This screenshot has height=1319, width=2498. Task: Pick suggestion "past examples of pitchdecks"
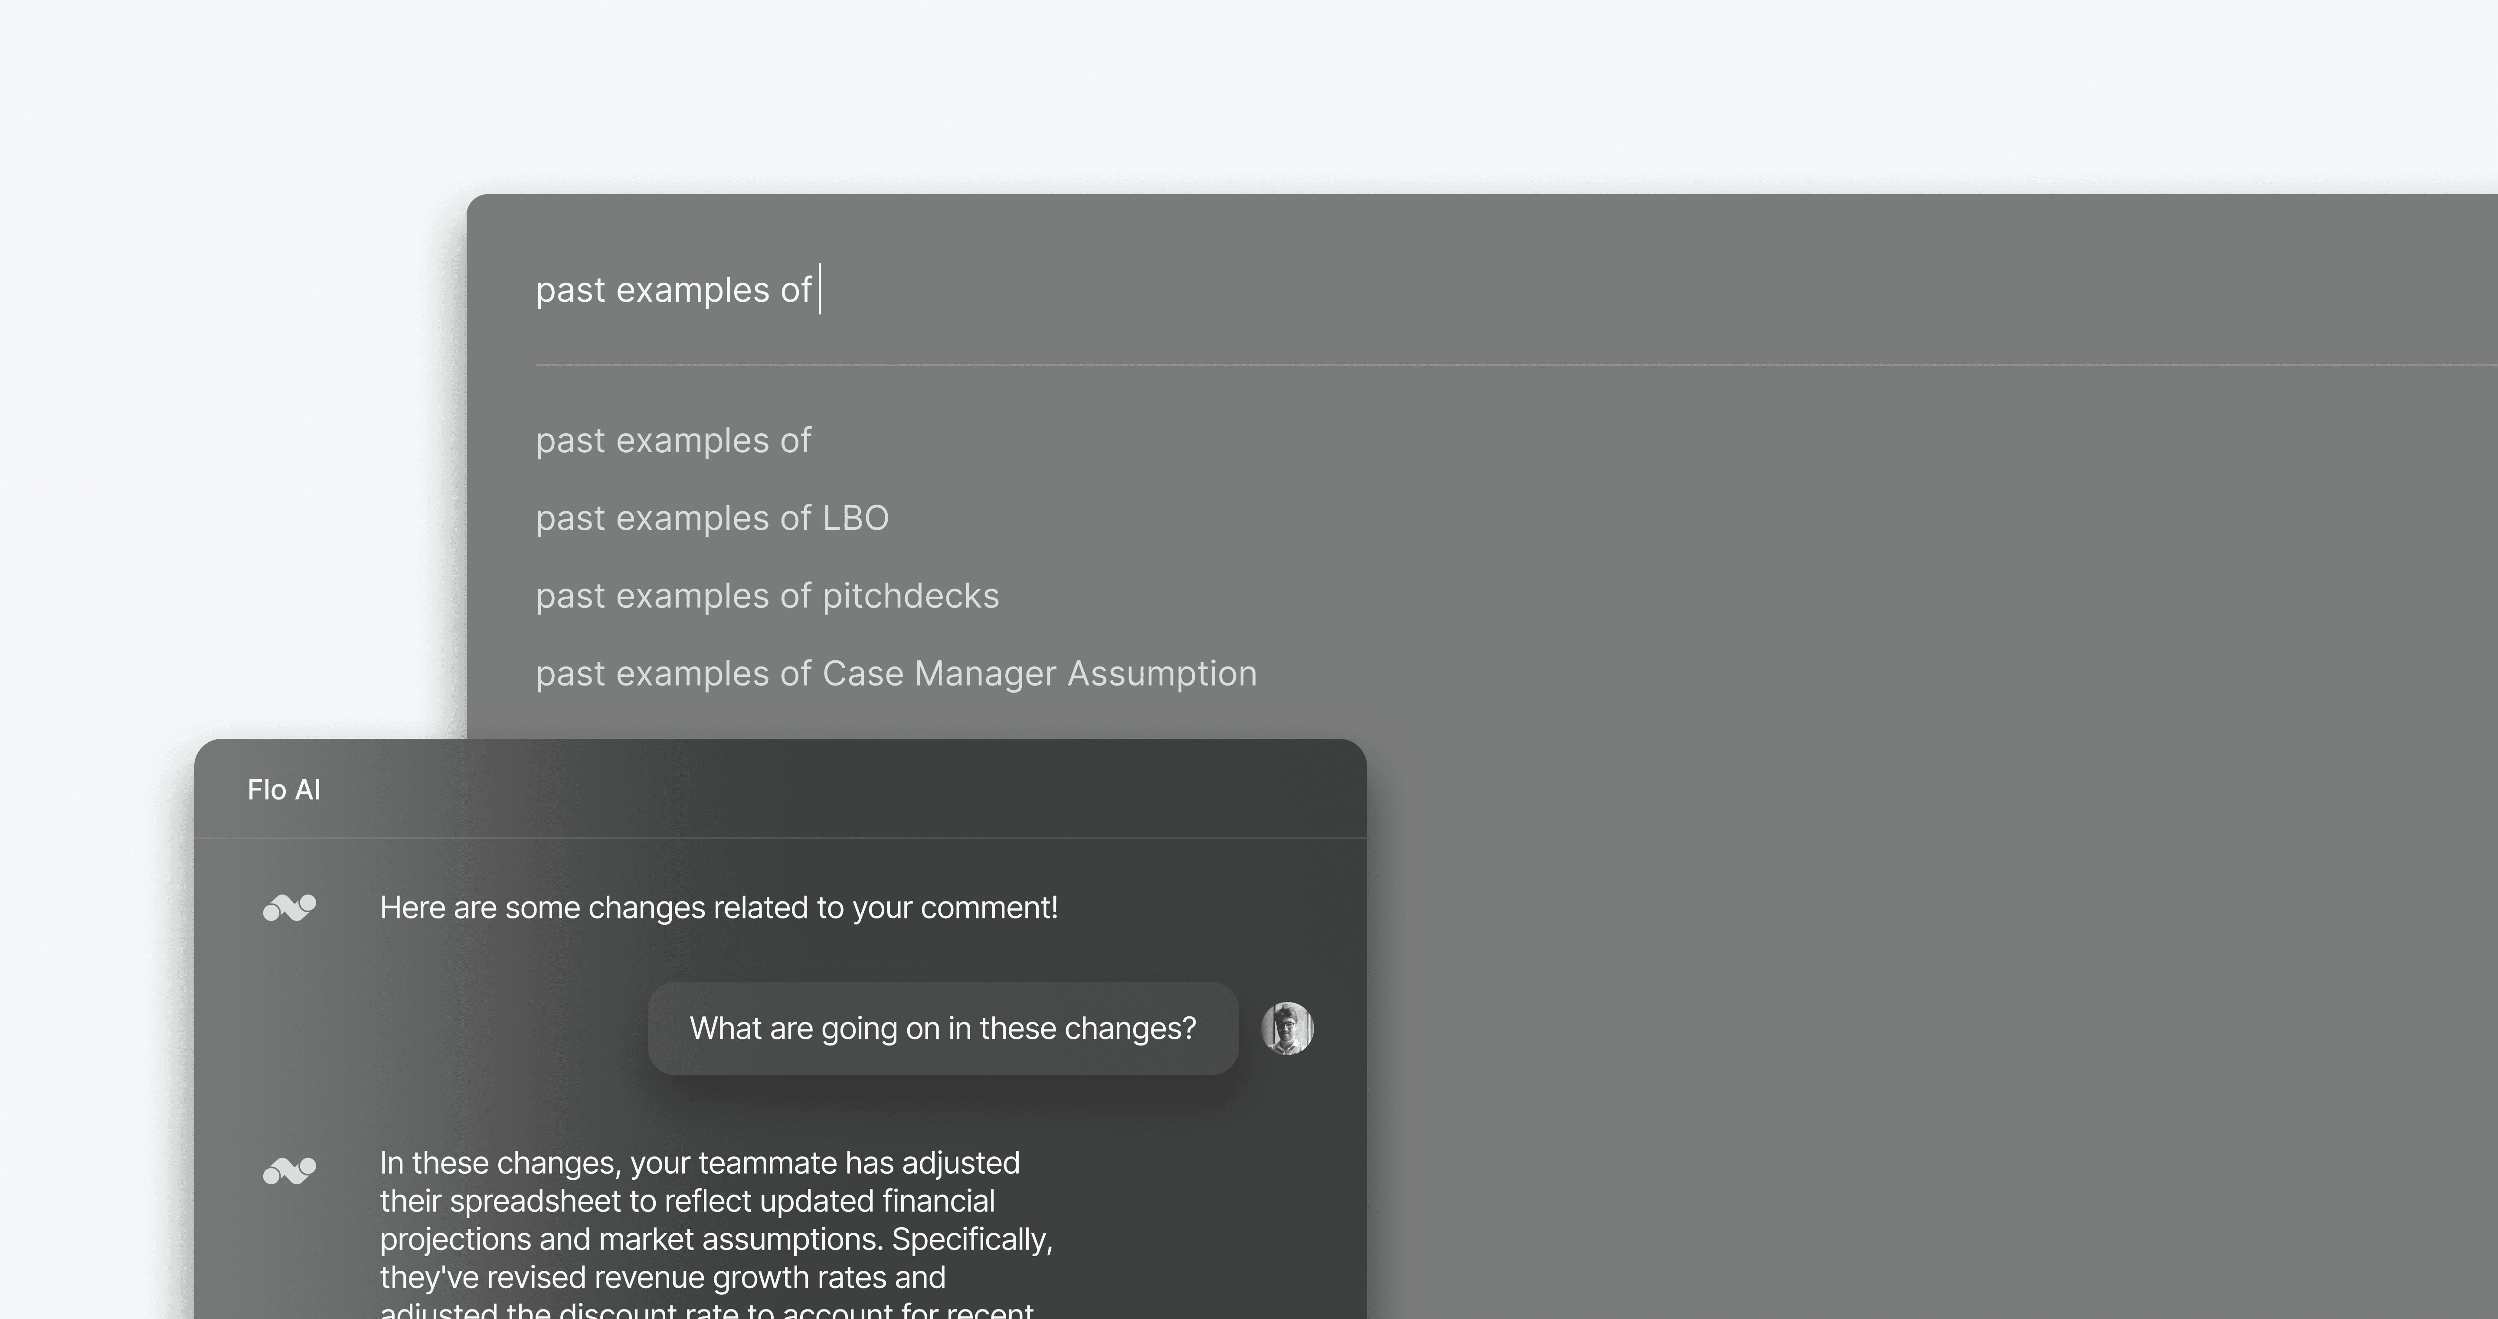767,597
